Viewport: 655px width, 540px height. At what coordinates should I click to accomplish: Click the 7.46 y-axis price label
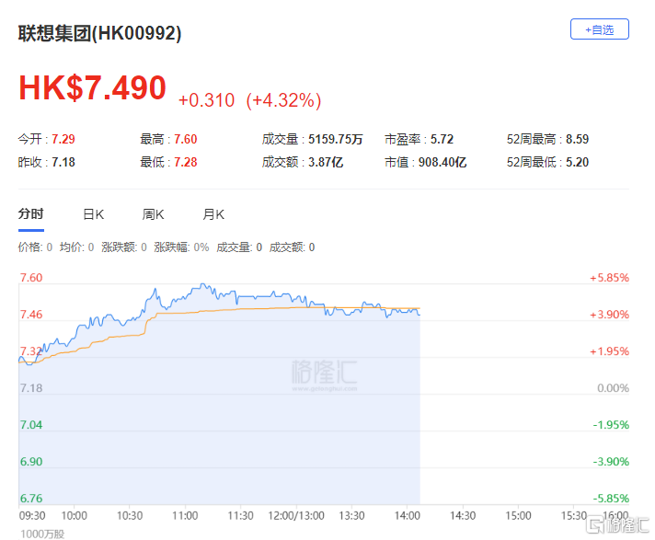31,315
